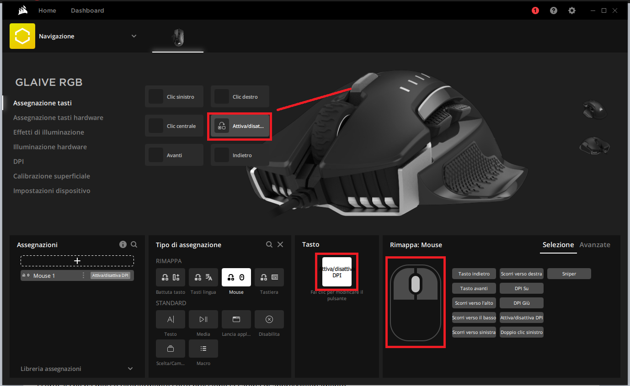Search in the Assegnazioni panel
This screenshot has height=386, width=630.
(134, 244)
